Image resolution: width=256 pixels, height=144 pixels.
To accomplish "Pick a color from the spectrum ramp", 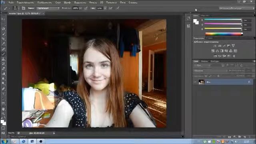I will click(224, 34).
